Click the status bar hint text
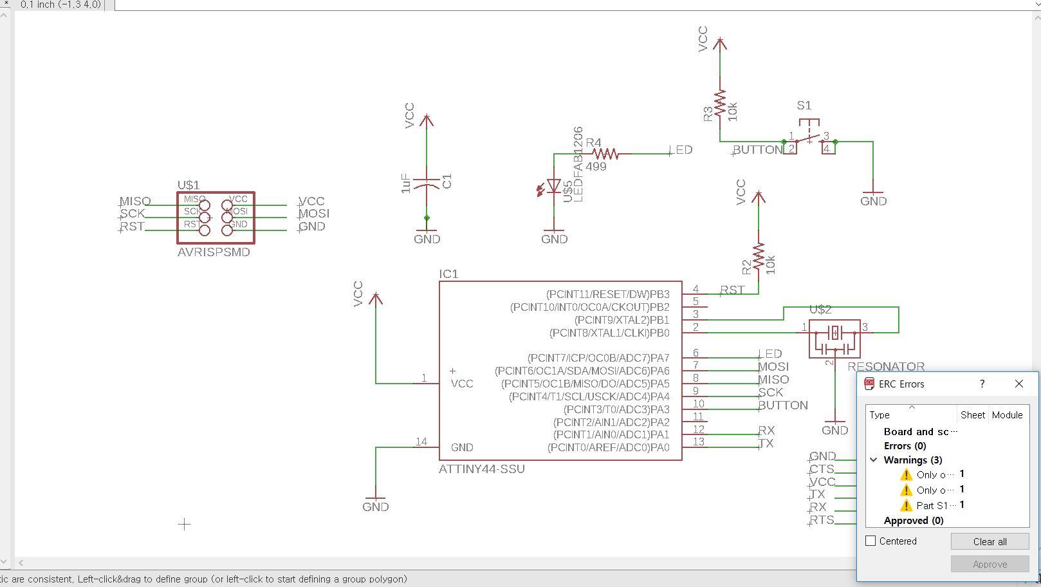Viewport: 1041px width, 587px height. [203, 579]
